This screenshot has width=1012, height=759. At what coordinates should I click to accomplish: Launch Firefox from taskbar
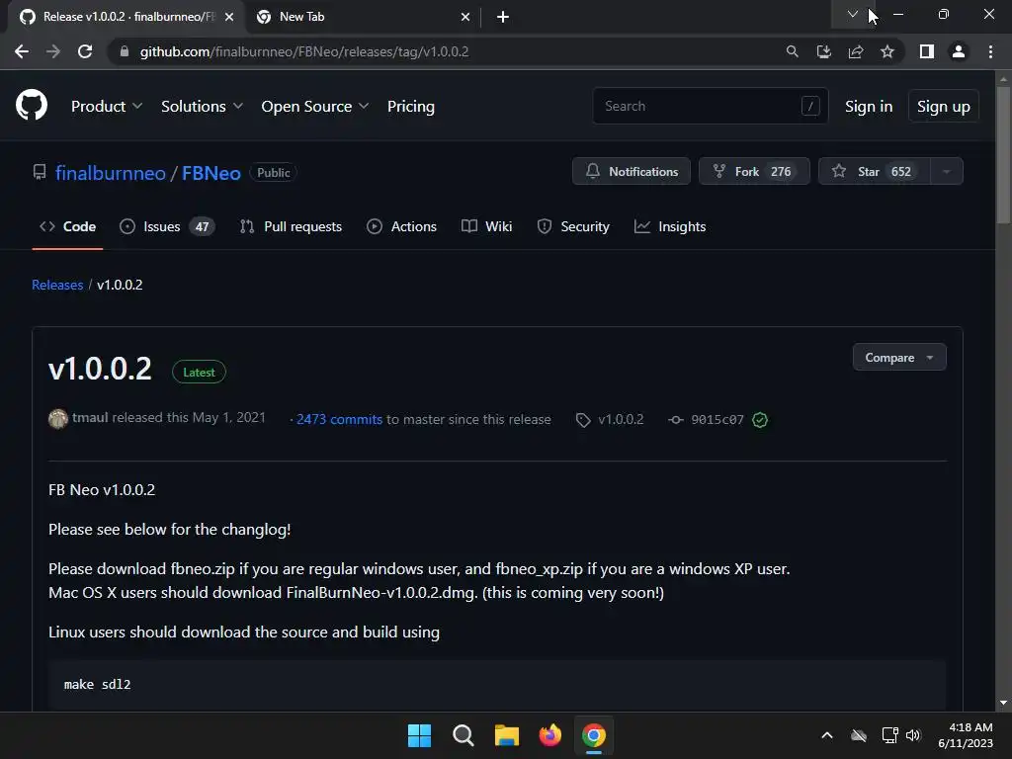click(x=549, y=735)
